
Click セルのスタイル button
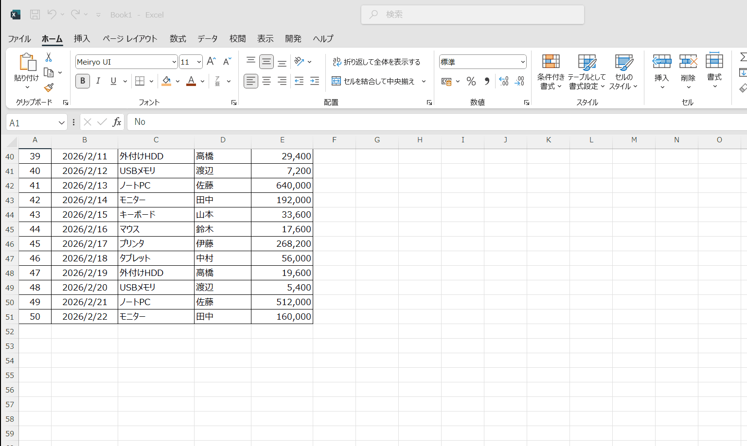(x=623, y=72)
